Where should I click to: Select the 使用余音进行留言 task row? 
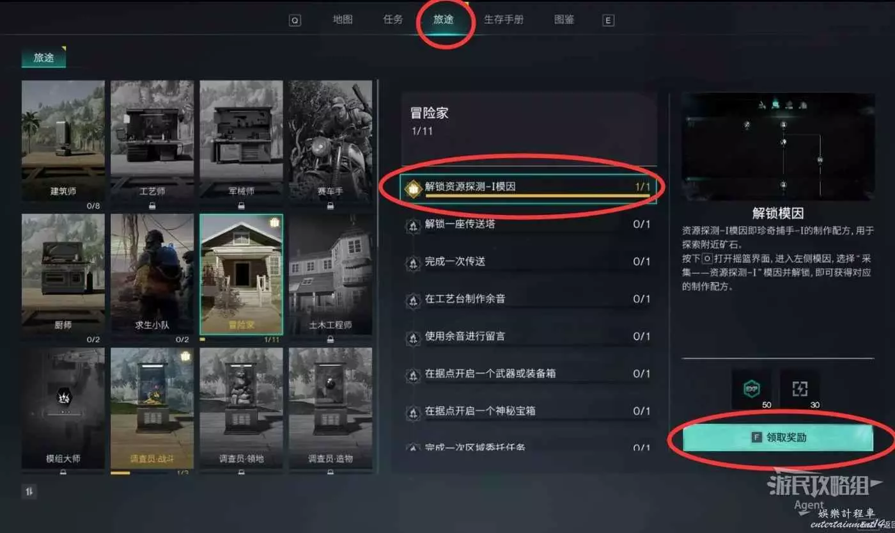click(527, 336)
